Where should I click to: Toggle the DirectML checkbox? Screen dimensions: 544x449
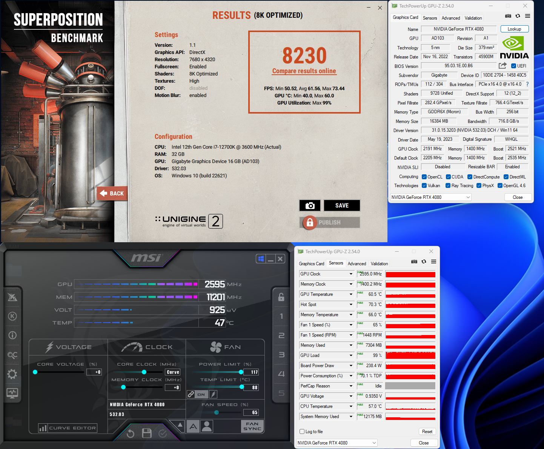click(x=506, y=177)
